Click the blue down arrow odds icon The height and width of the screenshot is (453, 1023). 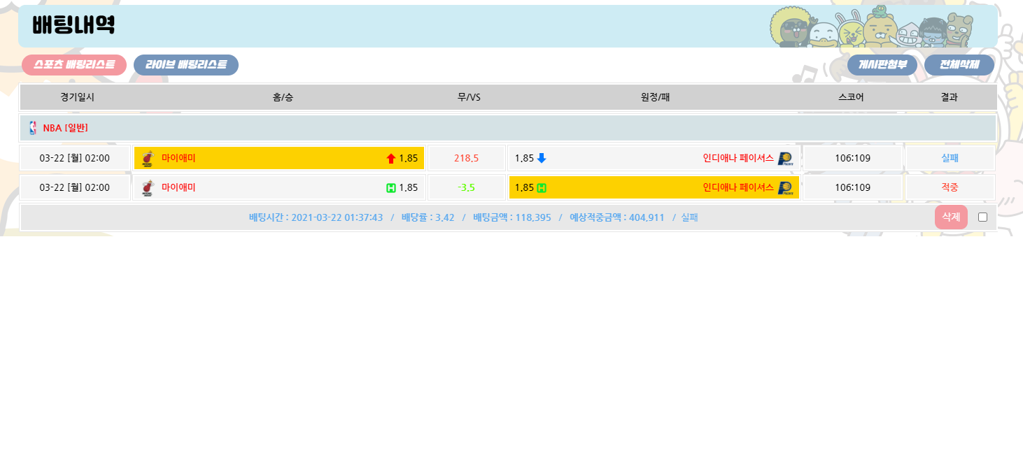click(542, 158)
